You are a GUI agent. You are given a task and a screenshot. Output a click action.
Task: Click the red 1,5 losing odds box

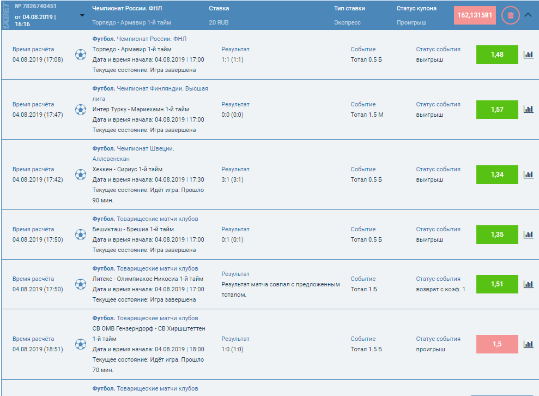pyautogui.click(x=497, y=344)
